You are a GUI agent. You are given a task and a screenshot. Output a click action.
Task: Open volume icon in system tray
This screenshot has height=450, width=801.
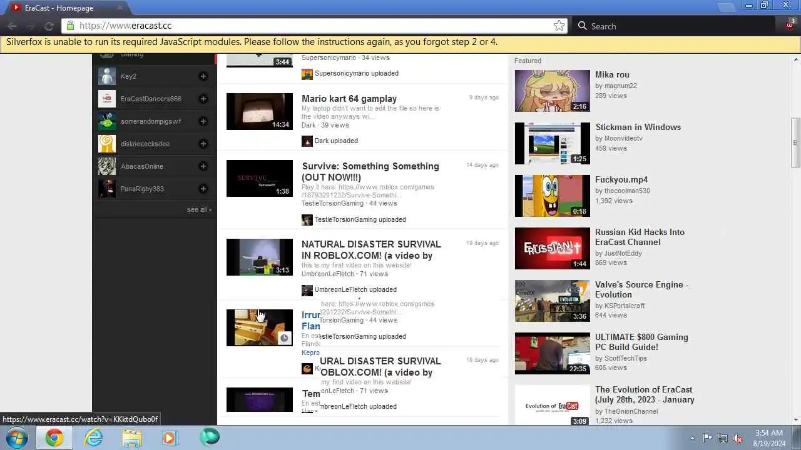coord(738,438)
